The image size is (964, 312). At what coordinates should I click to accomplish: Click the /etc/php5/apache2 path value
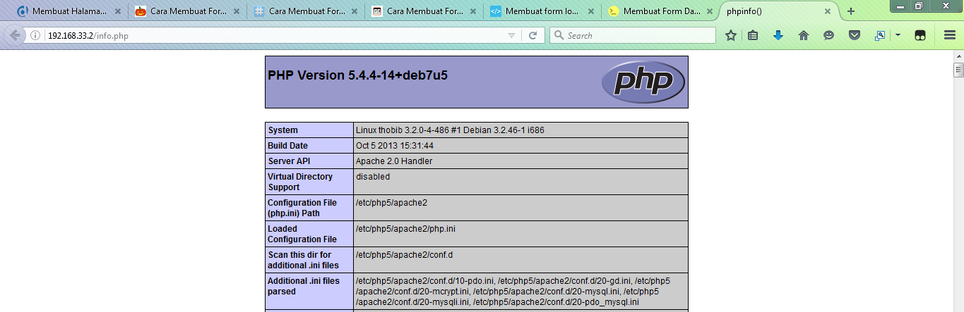pos(391,203)
